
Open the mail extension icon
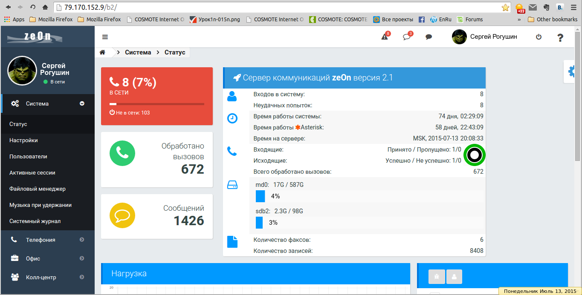[533, 7]
